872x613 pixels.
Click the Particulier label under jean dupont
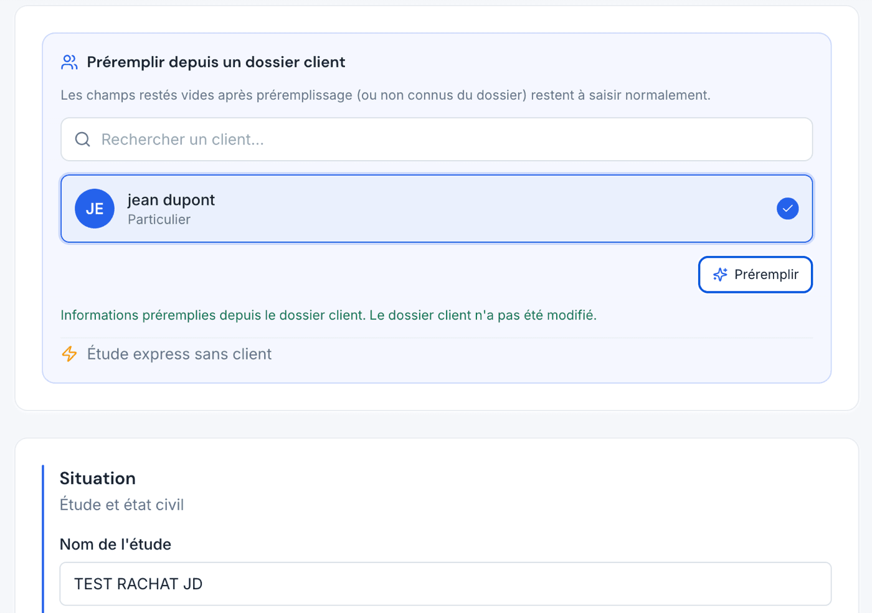(159, 219)
